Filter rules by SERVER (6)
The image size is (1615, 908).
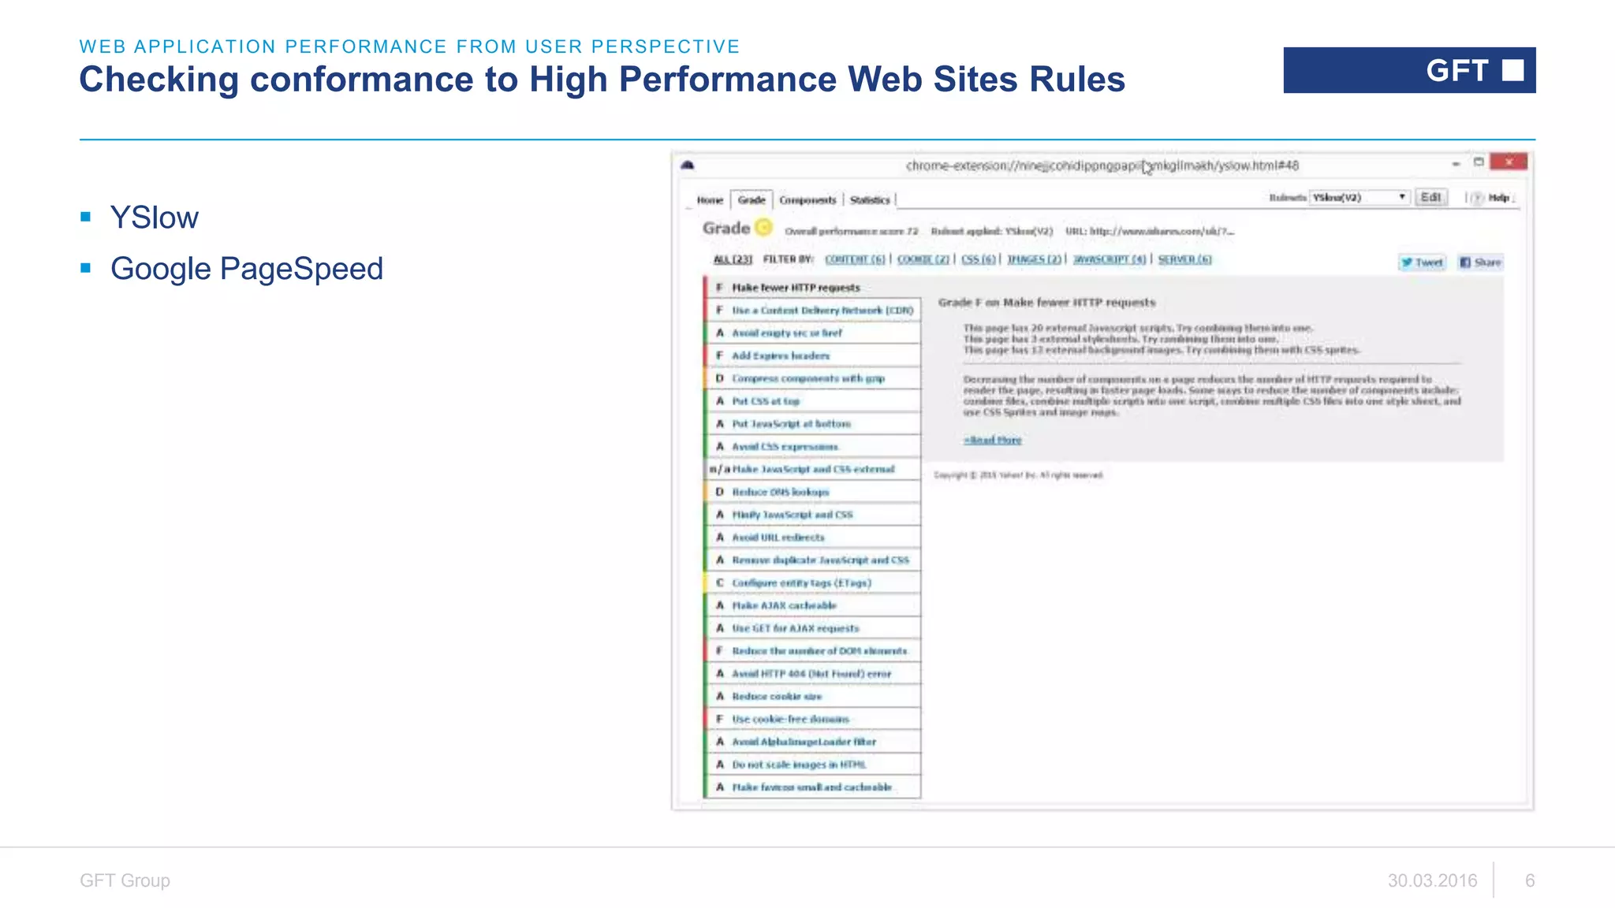pyautogui.click(x=1184, y=259)
